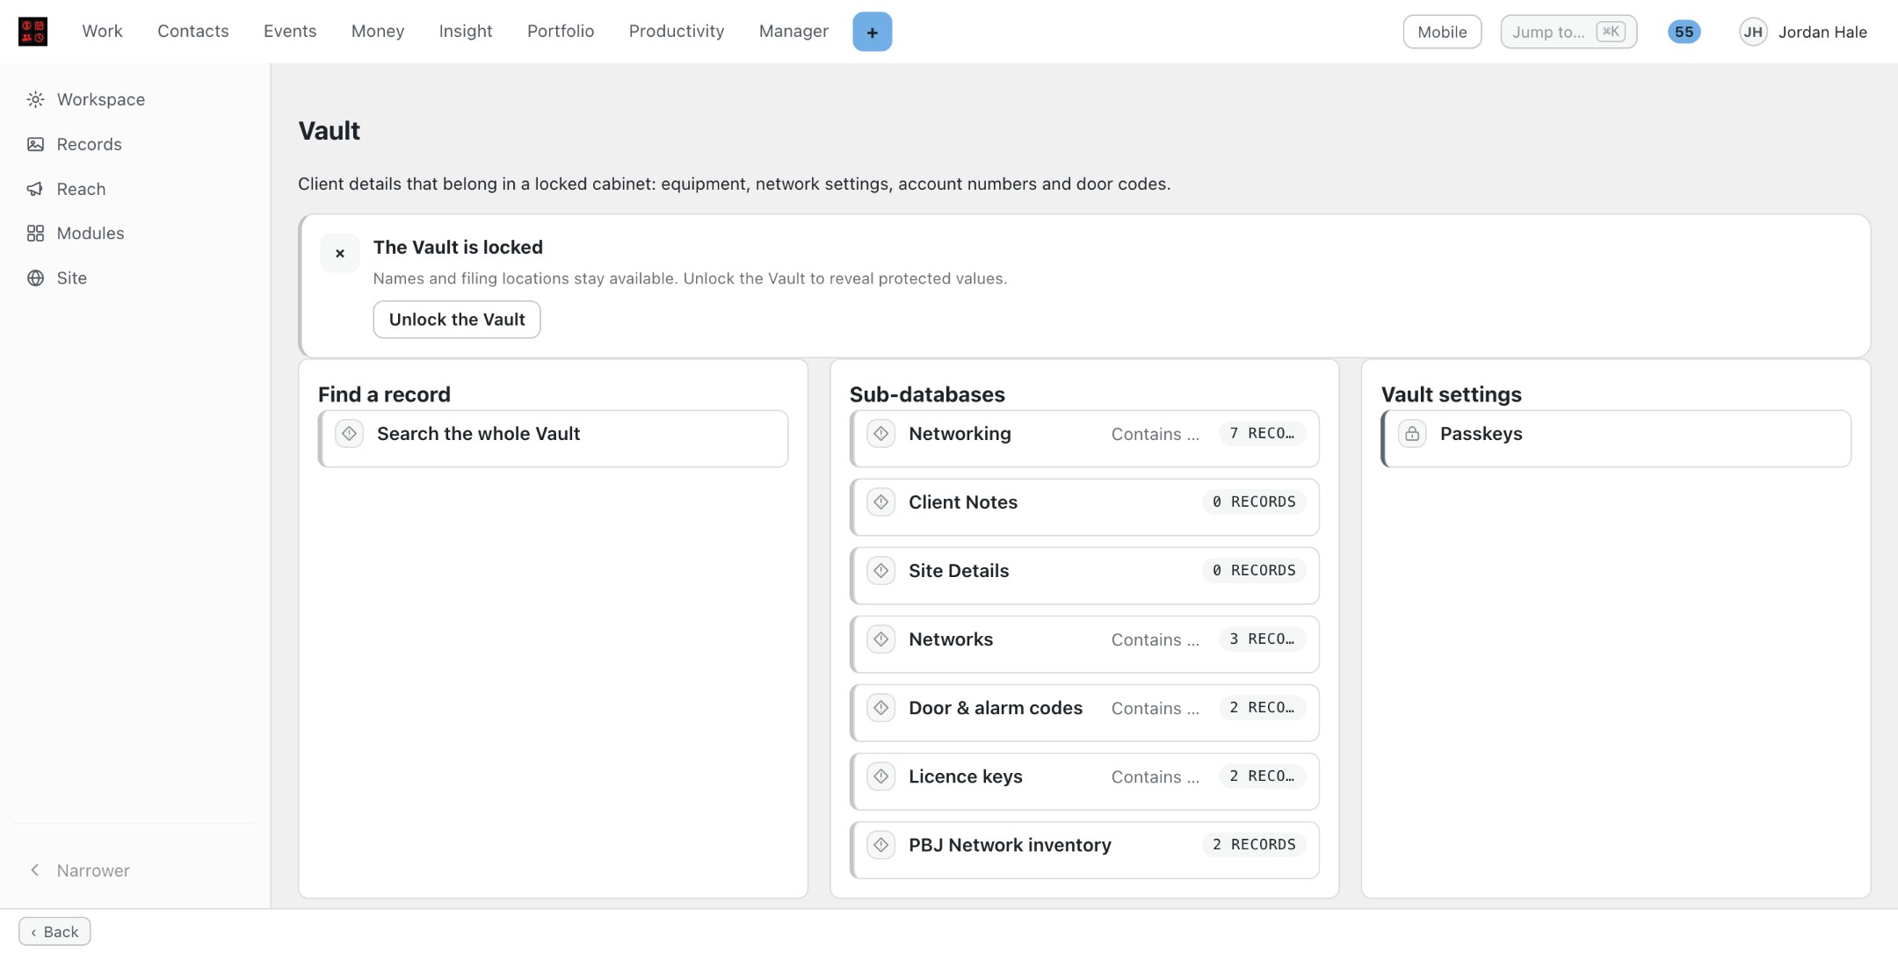Click the Search the whole Vault icon
This screenshot has height=953, width=1898.
pos(349,434)
